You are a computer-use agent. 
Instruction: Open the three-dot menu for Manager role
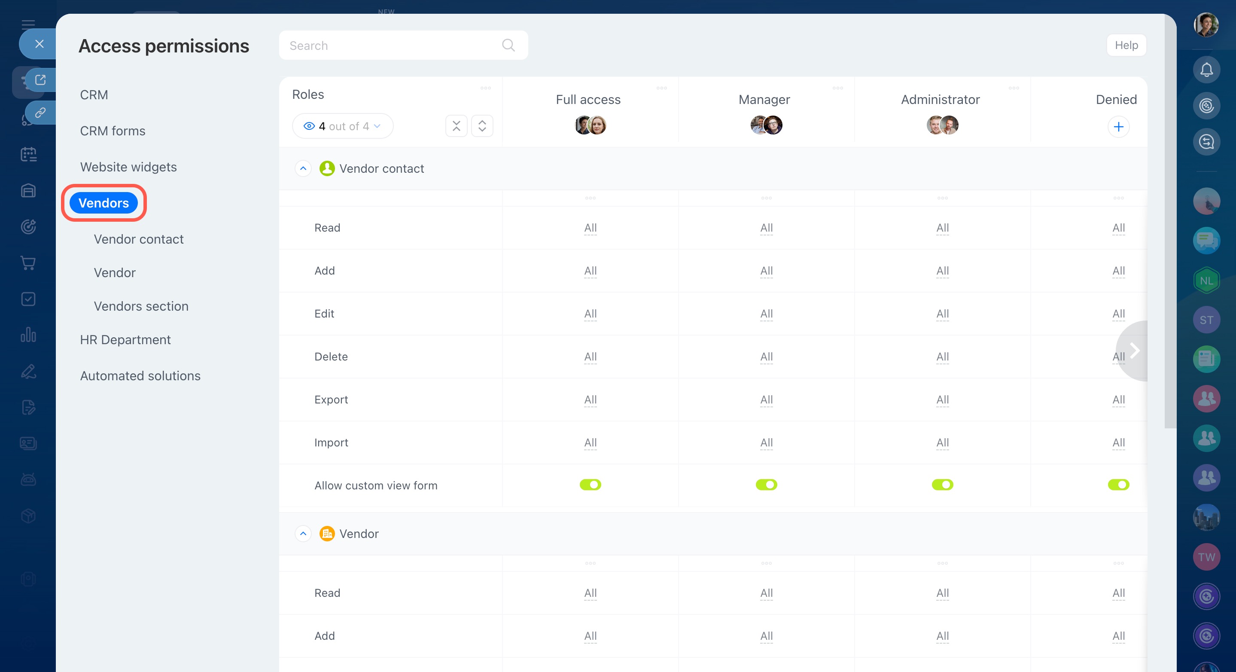pos(837,89)
